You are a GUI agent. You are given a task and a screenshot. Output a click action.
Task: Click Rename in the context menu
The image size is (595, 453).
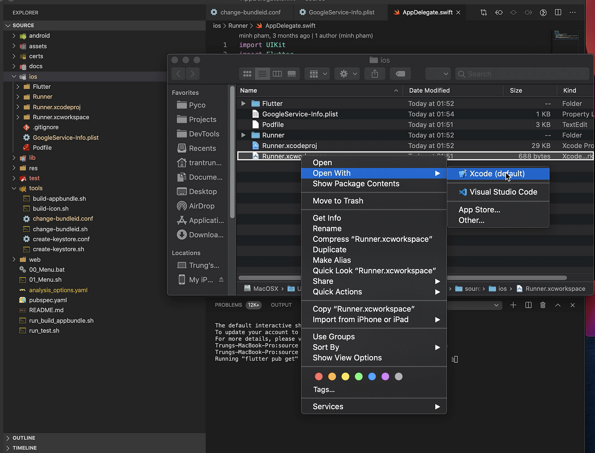click(x=374, y=228)
